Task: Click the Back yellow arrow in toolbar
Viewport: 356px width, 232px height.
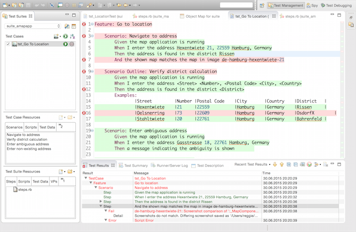Action: [125, 5]
